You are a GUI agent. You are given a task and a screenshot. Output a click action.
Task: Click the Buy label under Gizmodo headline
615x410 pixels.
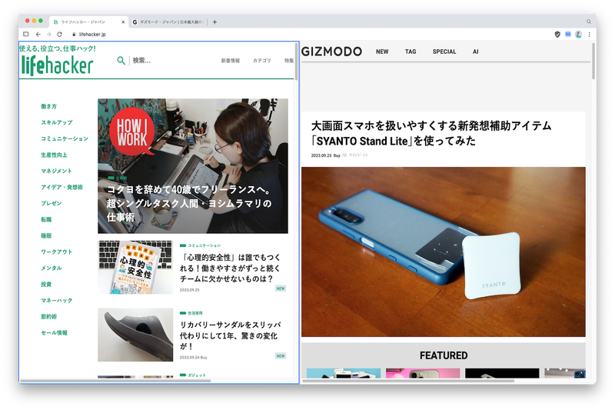tap(337, 155)
